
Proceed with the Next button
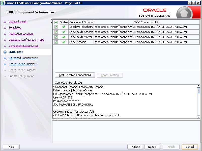[153, 147]
